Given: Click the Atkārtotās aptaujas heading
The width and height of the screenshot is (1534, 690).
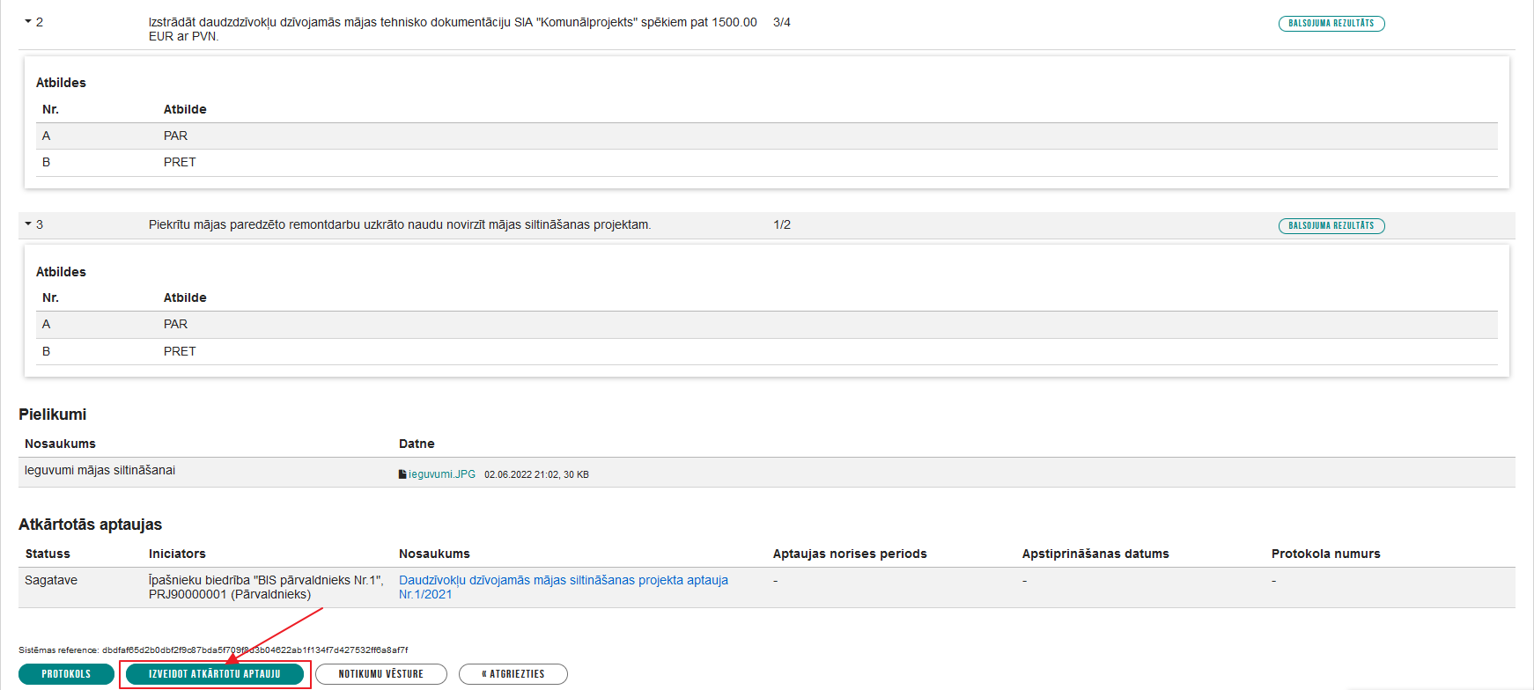Looking at the screenshot, I should (90, 525).
